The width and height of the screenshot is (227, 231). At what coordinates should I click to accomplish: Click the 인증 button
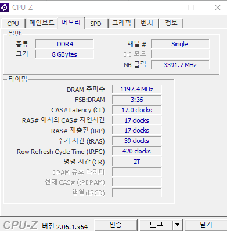pos(116,225)
